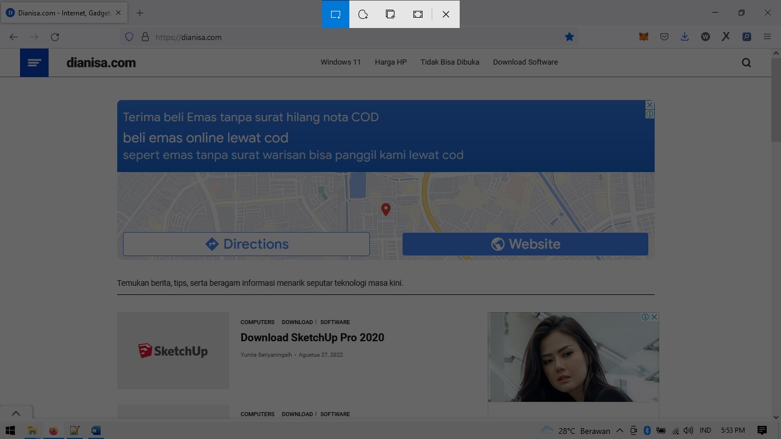Open the Download SketchUp Pro 2020 article
The height and width of the screenshot is (439, 781).
pyautogui.click(x=312, y=337)
